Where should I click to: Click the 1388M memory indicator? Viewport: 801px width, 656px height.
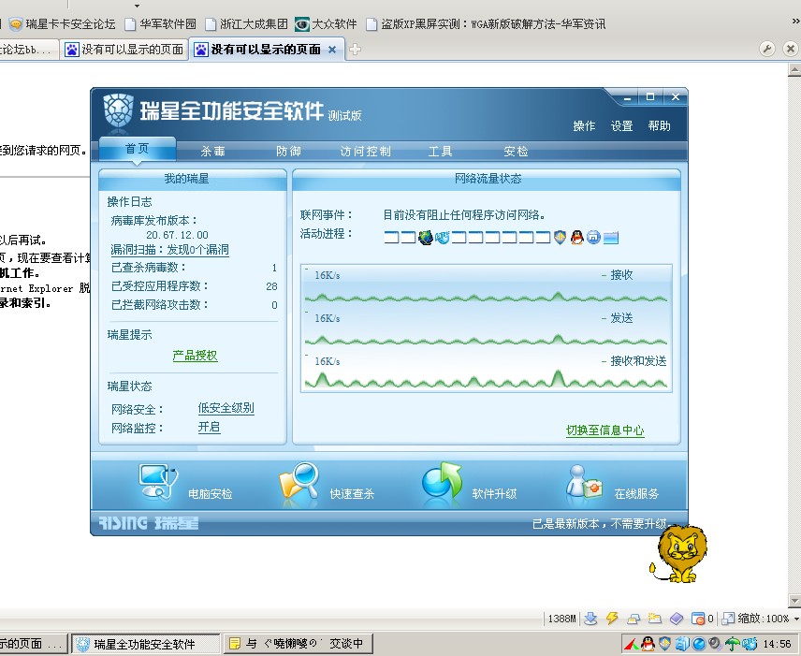(561, 619)
